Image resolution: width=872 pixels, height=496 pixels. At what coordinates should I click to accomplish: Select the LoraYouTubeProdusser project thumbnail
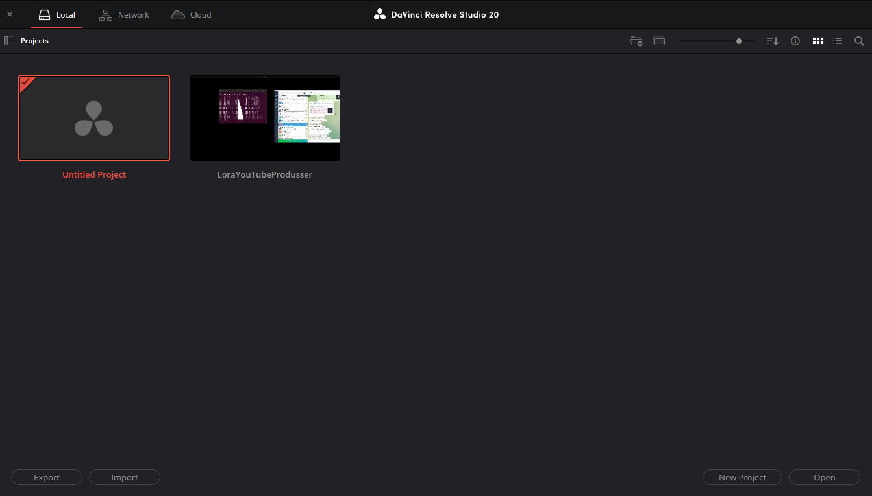265,118
